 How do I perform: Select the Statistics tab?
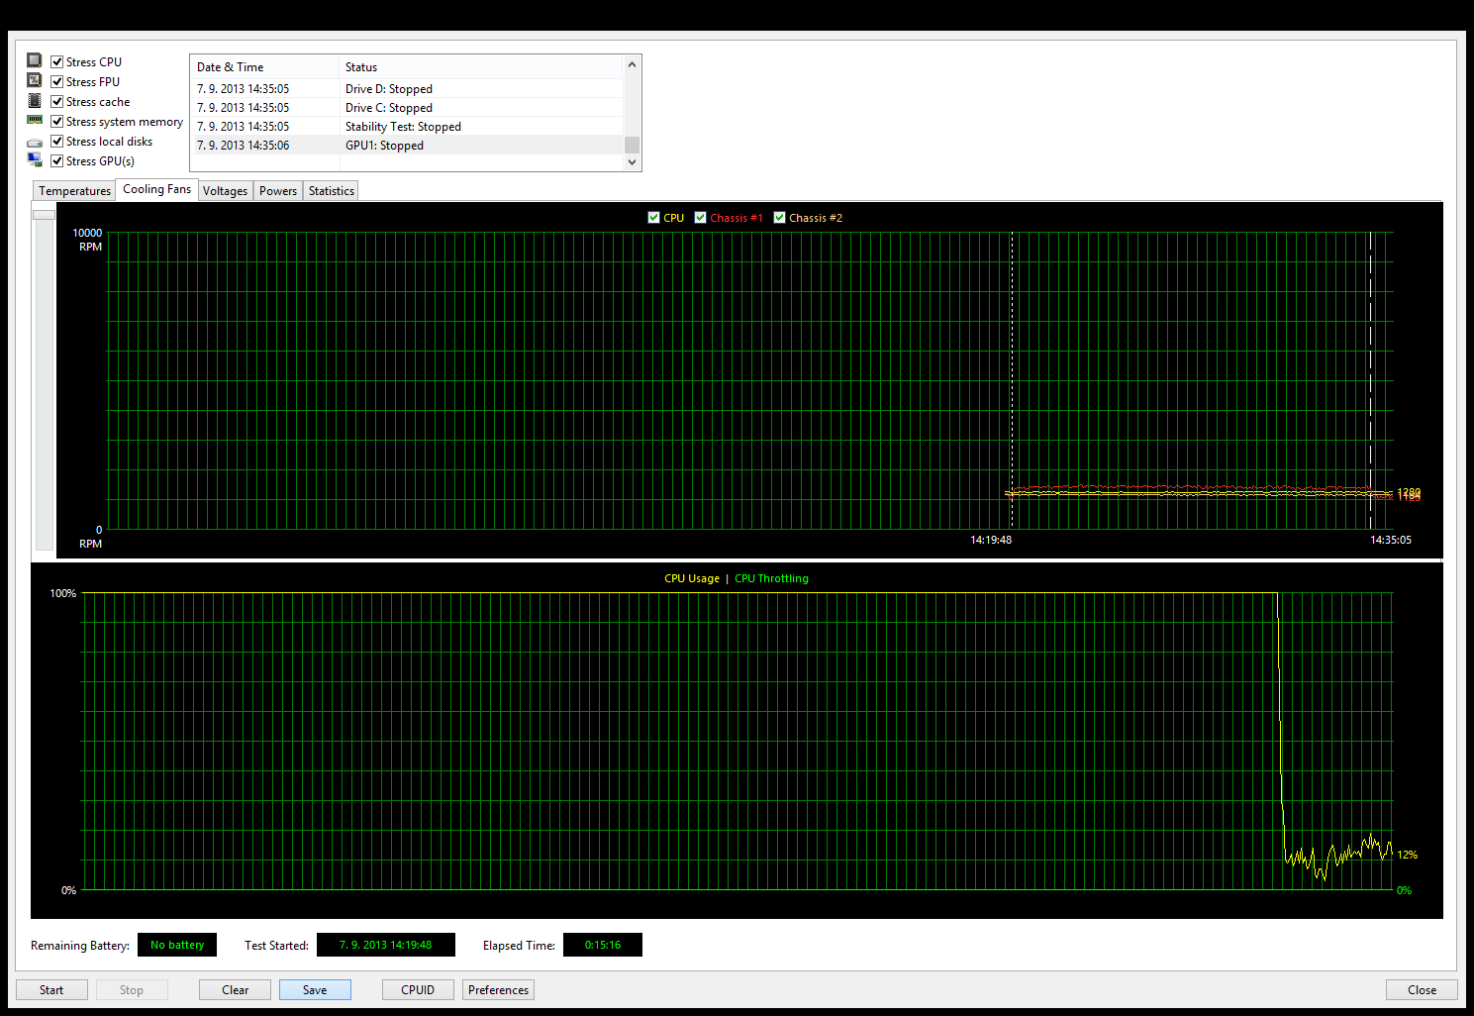tap(331, 191)
